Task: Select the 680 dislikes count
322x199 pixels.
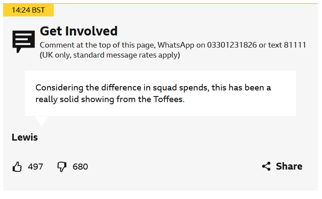Action: click(80, 167)
